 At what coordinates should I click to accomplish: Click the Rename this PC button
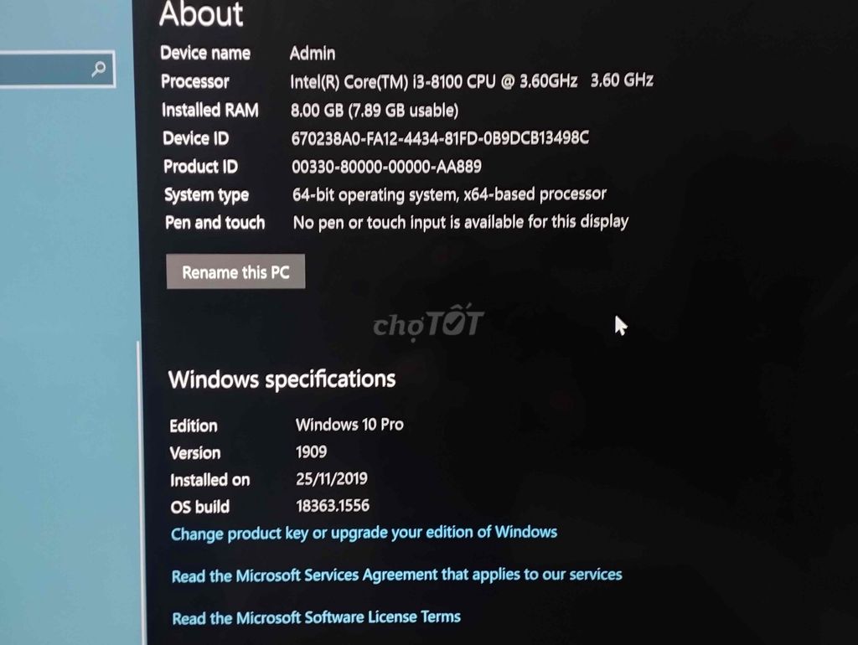(x=235, y=271)
